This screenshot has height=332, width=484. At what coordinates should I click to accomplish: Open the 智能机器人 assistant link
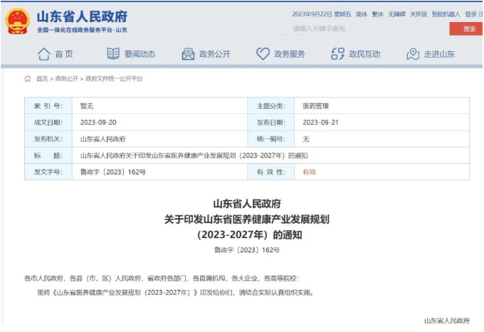(x=446, y=14)
